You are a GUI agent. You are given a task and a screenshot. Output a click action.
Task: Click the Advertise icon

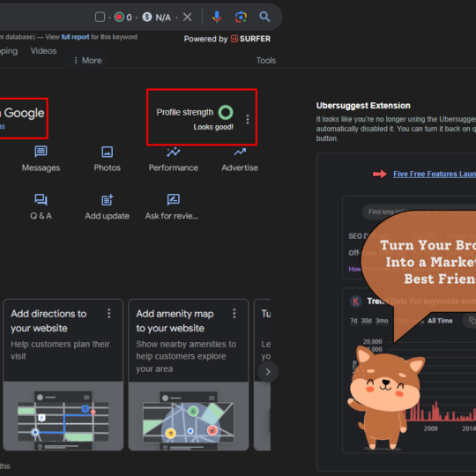[240, 152]
